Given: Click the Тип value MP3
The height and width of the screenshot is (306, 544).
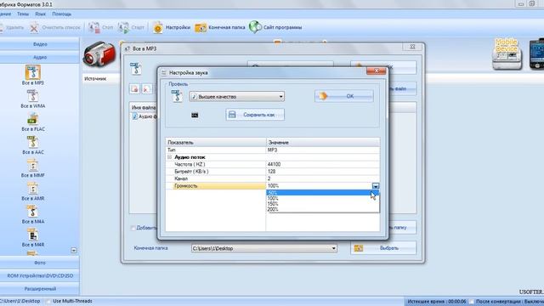Looking at the screenshot, I should coord(323,150).
